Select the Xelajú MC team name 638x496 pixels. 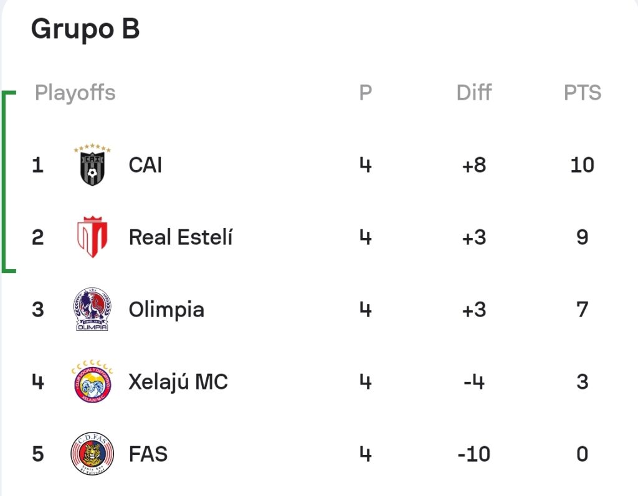tap(178, 382)
